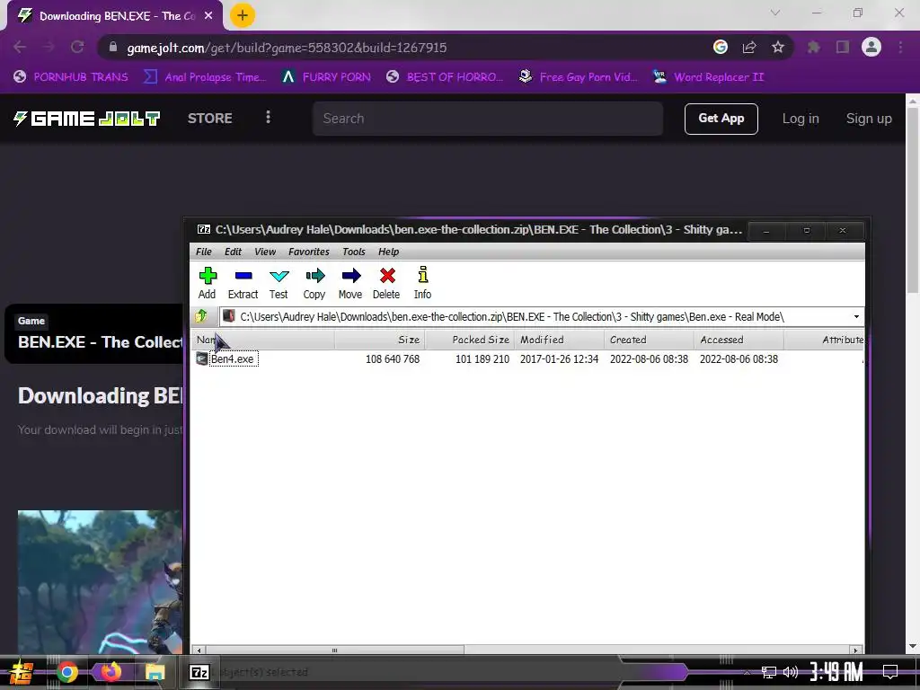Viewport: 920px width, 690px height.
Task: Go back in Chrome
Action: pos(20,47)
